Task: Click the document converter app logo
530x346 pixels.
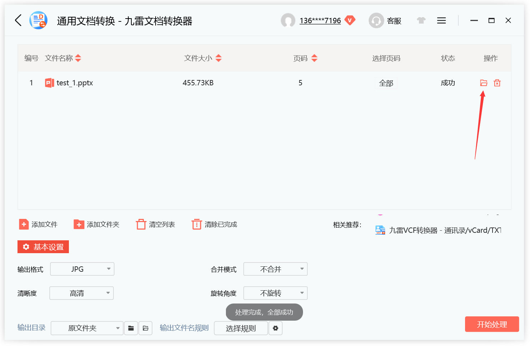Action: 38,20
